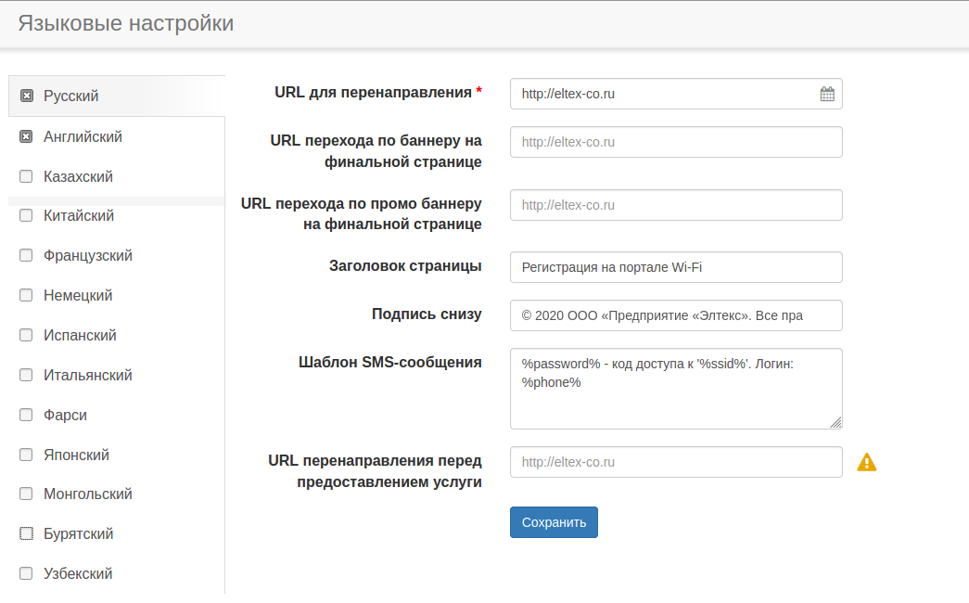Select the Испанский language tab
The height and width of the screenshot is (603, 969).
[x=80, y=336]
